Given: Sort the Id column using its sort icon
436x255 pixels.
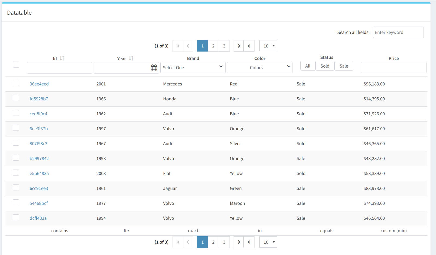Looking at the screenshot, I should click(x=62, y=58).
